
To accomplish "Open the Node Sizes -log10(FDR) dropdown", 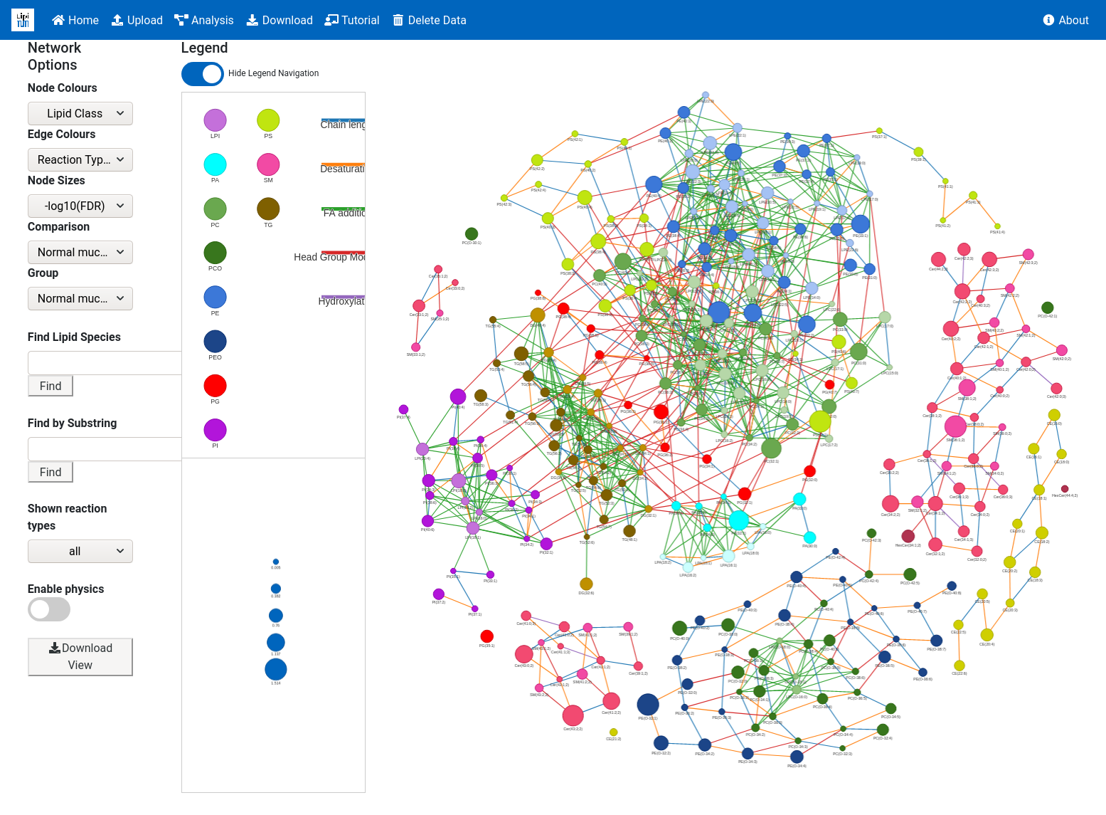I will (80, 206).
